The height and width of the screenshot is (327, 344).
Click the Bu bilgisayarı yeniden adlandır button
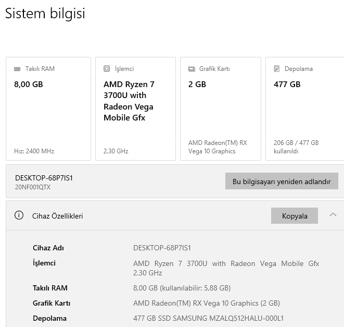282,181
